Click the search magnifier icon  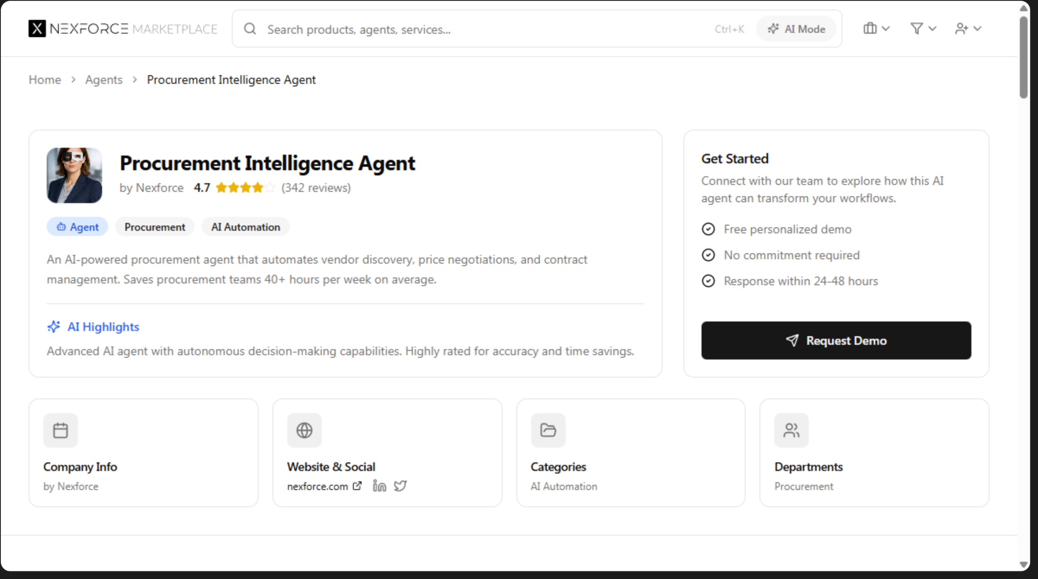click(250, 29)
